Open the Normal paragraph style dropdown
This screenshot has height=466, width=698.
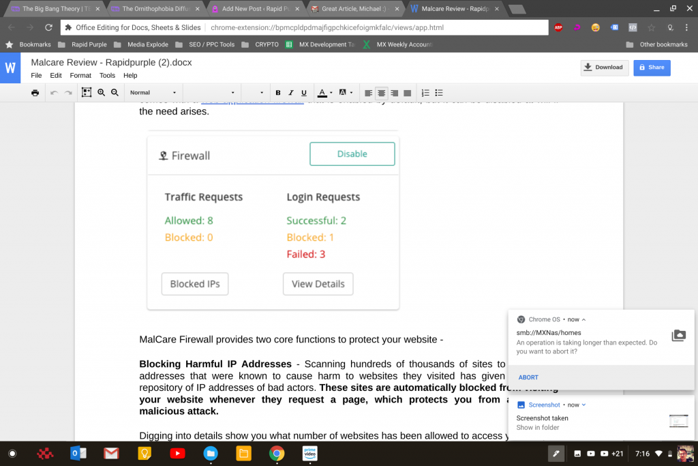tap(153, 93)
